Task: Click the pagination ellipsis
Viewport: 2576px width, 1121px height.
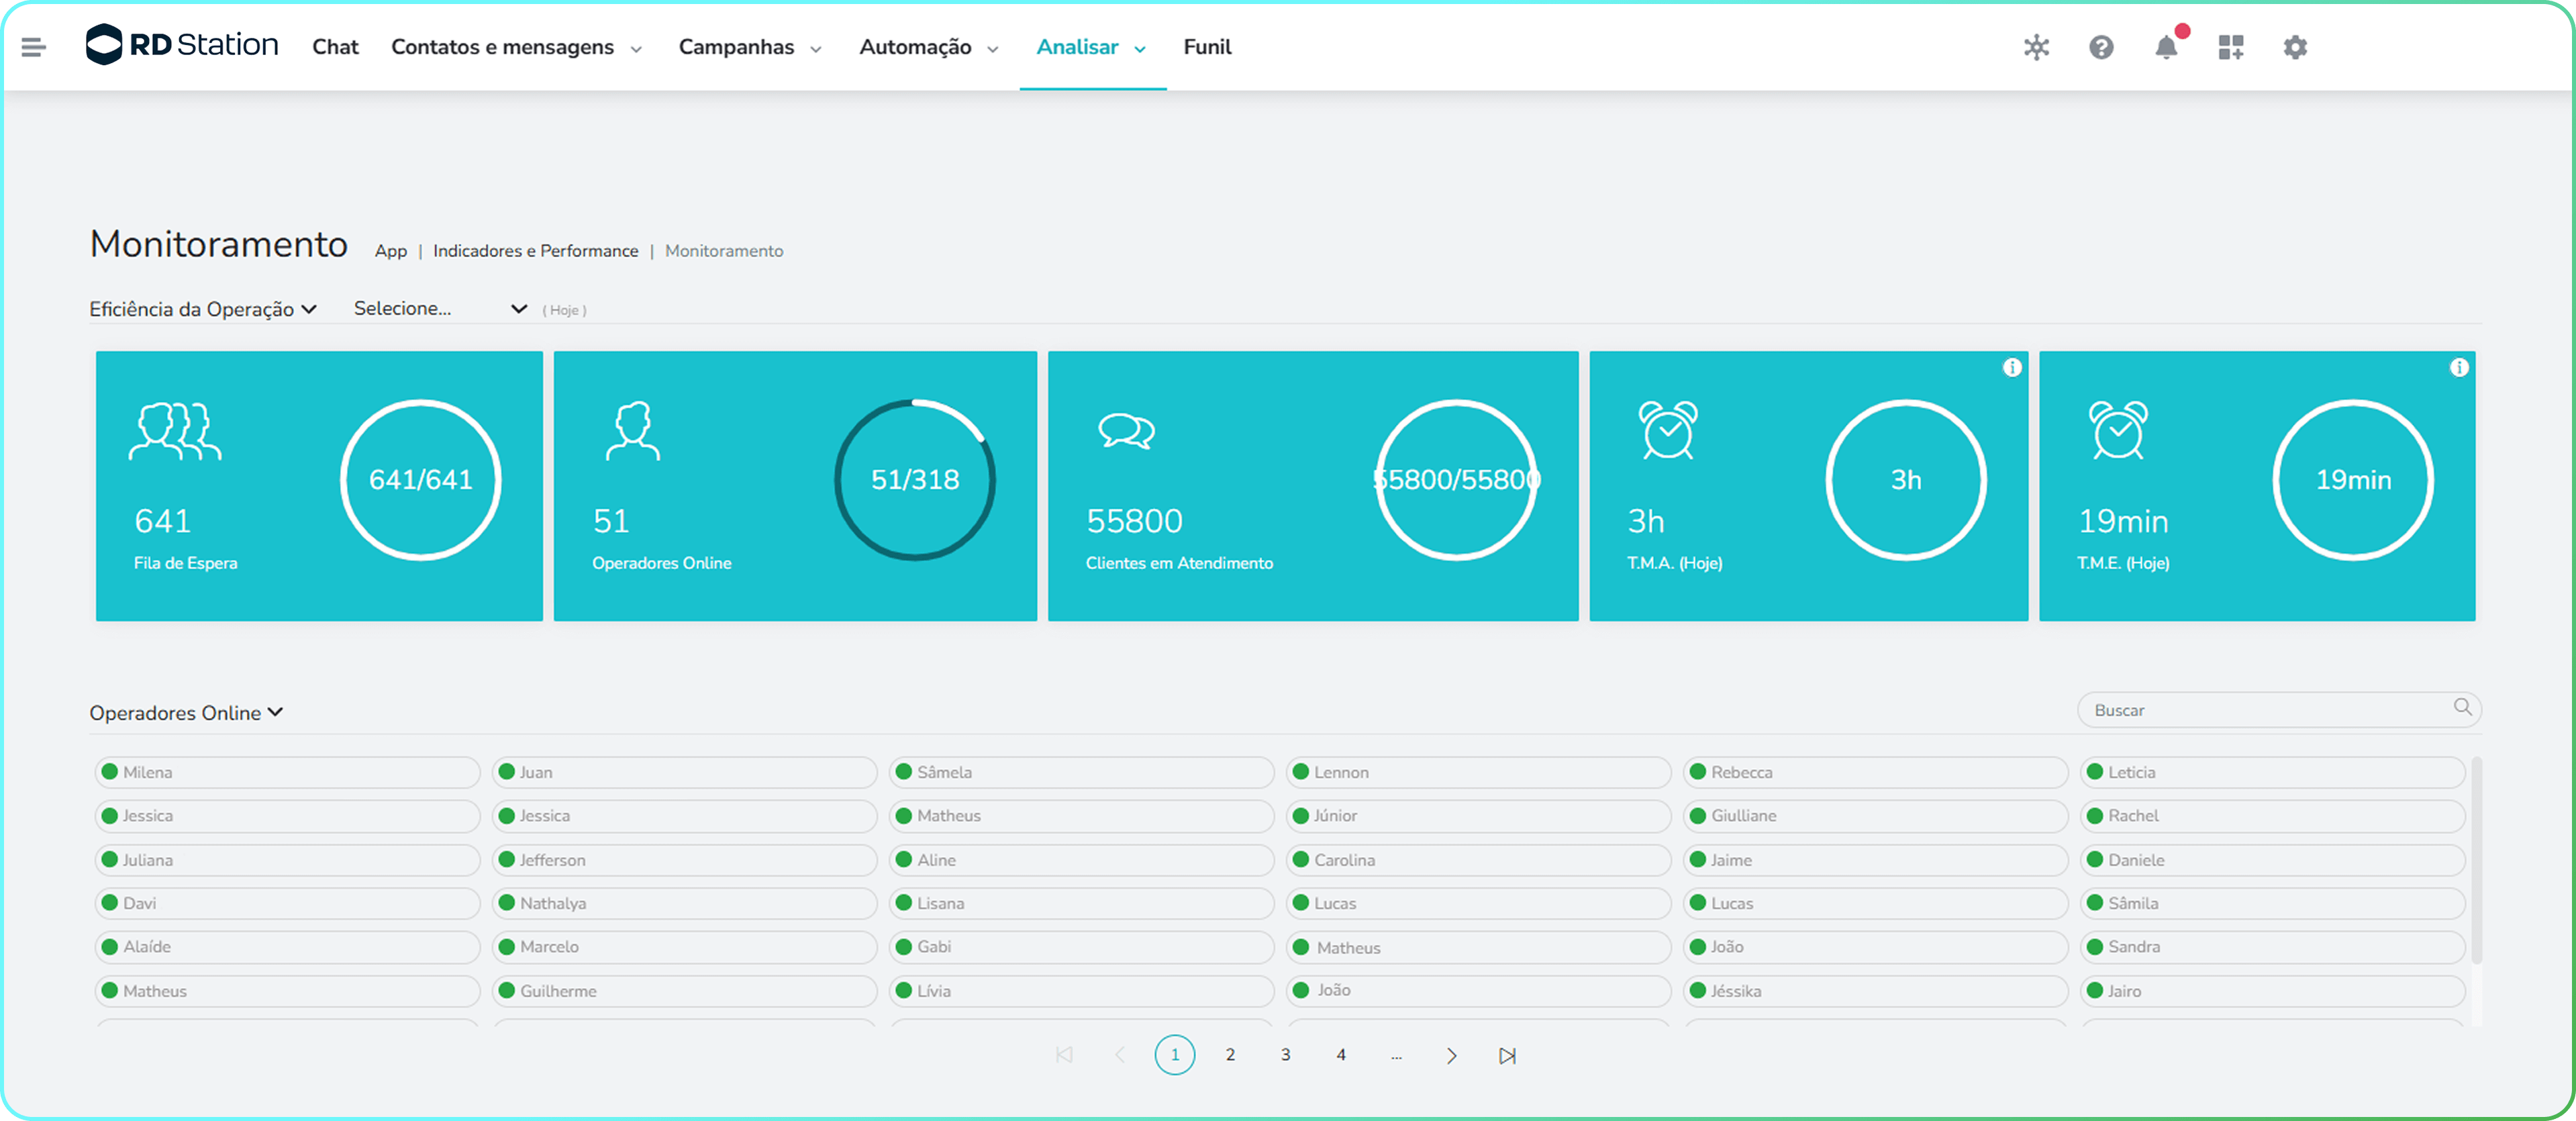Action: pyautogui.click(x=1396, y=1056)
